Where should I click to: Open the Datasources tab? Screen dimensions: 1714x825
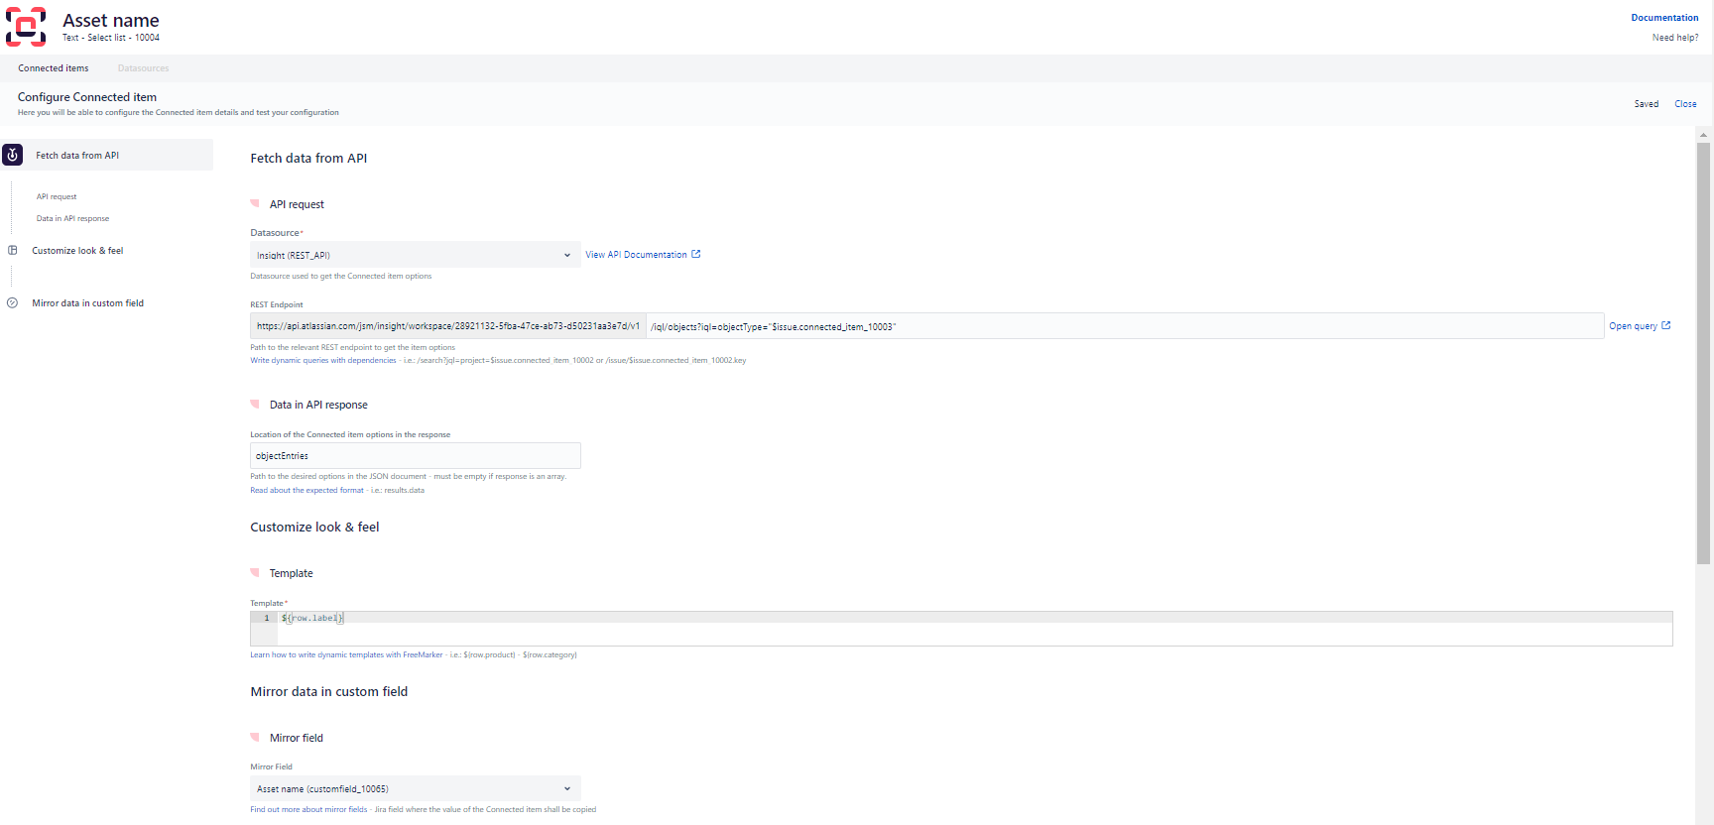click(x=143, y=68)
